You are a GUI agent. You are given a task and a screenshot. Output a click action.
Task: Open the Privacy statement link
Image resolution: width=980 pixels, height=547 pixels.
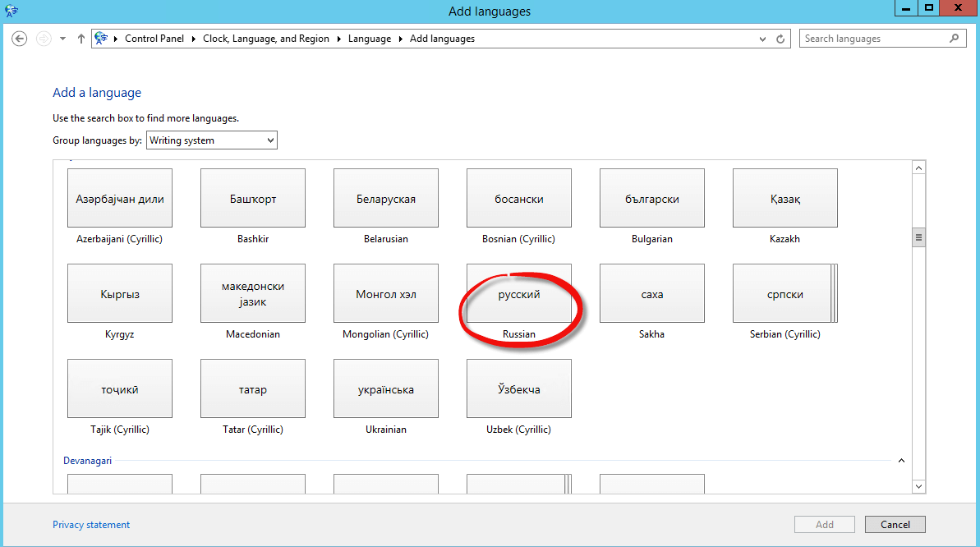tap(91, 525)
